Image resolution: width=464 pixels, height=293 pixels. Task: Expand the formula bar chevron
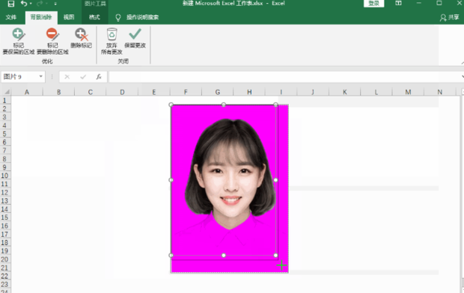[463, 77]
